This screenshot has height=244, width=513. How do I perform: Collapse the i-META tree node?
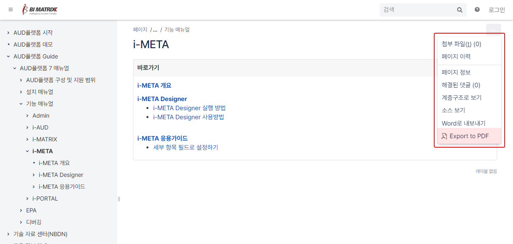tap(27, 151)
